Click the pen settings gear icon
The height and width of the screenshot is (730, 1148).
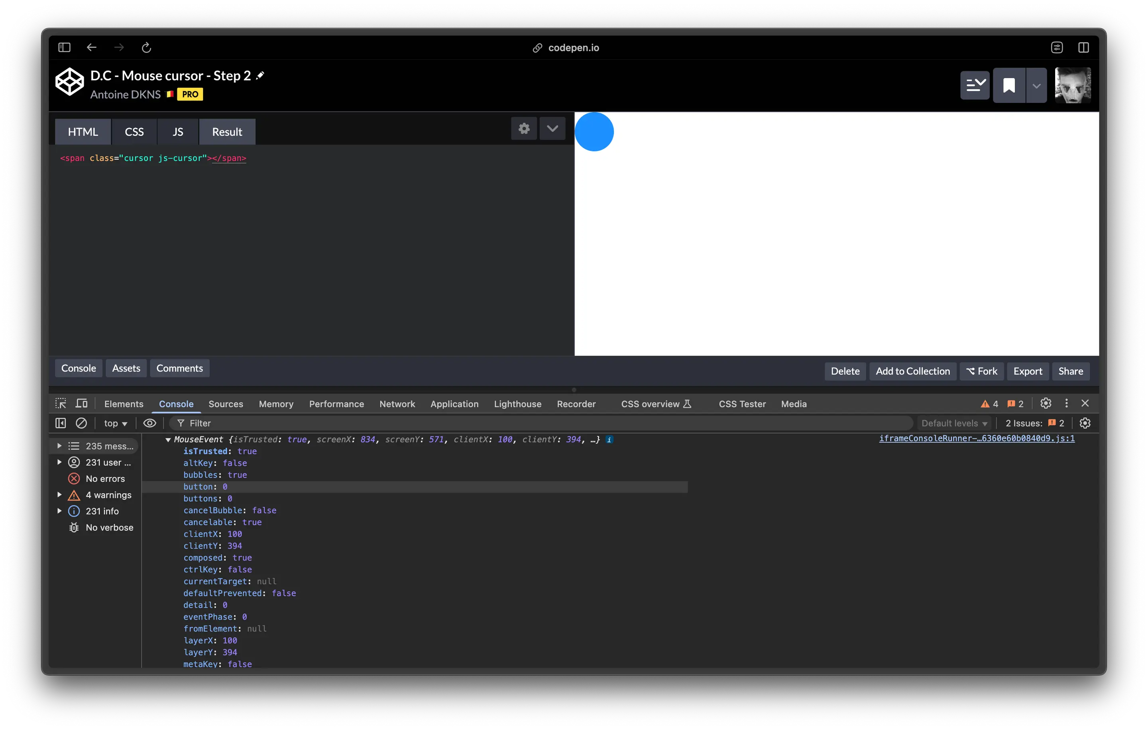pyautogui.click(x=524, y=129)
